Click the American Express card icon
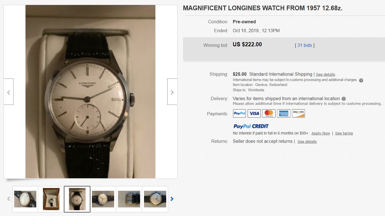385x216 pixels. (x=284, y=113)
